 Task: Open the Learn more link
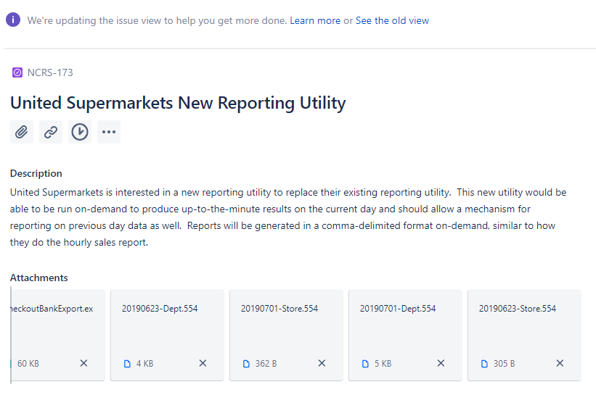315,20
